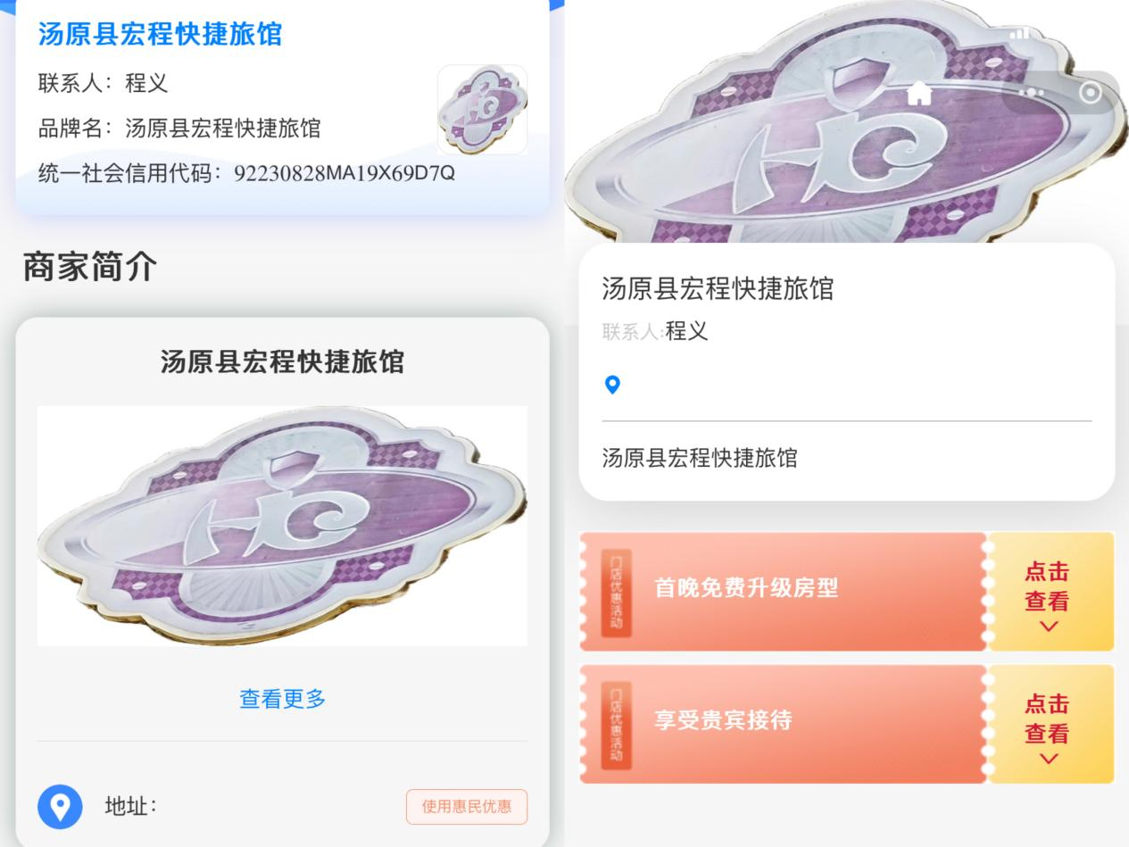View large HC logo image in 商家简介 card
This screenshot has width=1129, height=847.
point(282,526)
